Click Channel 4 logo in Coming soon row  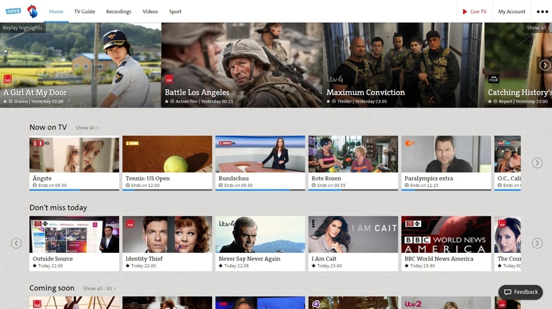[x=316, y=303]
